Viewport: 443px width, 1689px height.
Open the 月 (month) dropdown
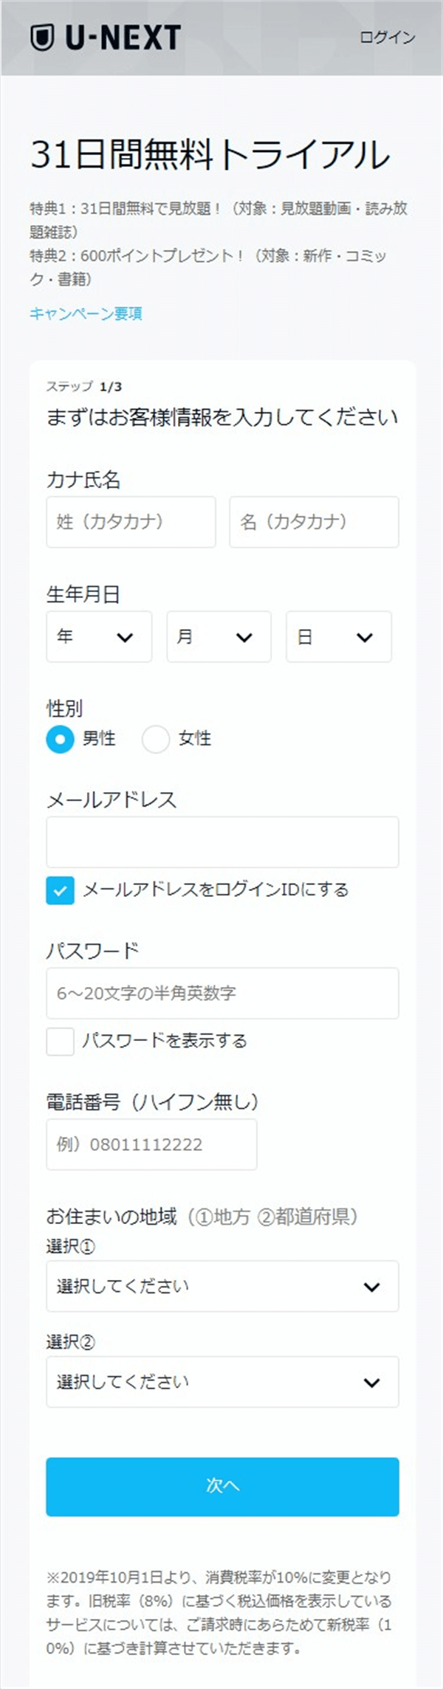pyautogui.click(x=219, y=637)
